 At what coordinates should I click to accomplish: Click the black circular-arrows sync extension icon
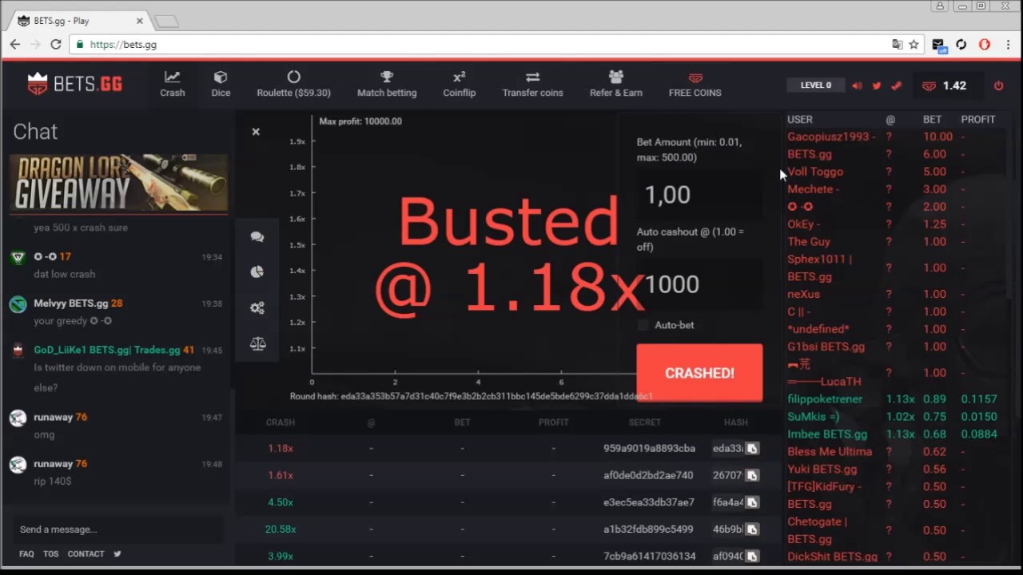coord(961,45)
